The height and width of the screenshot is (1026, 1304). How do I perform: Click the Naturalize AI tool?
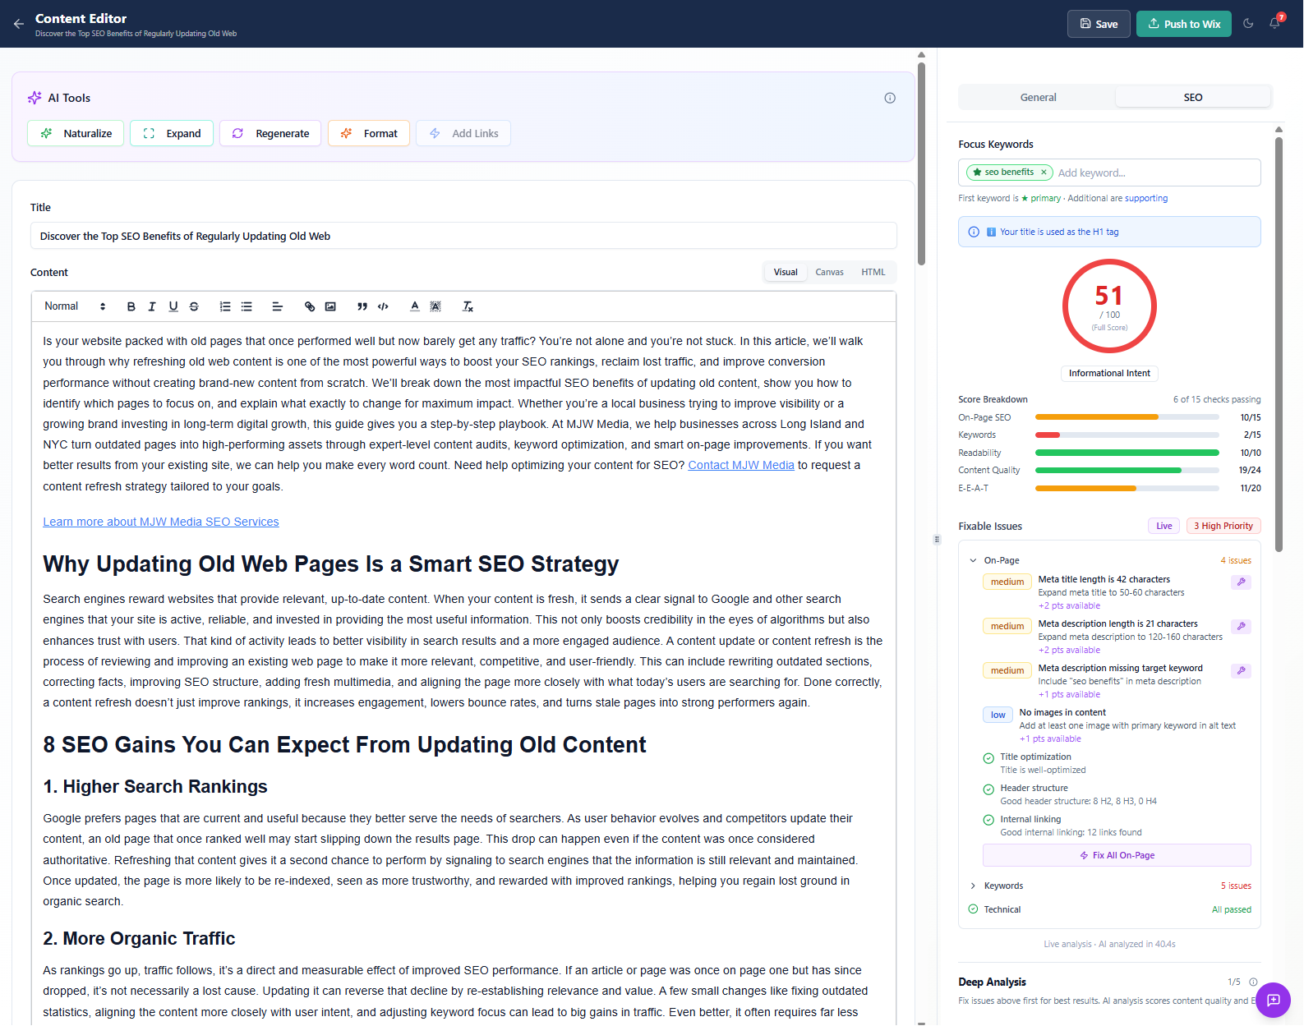(x=76, y=133)
